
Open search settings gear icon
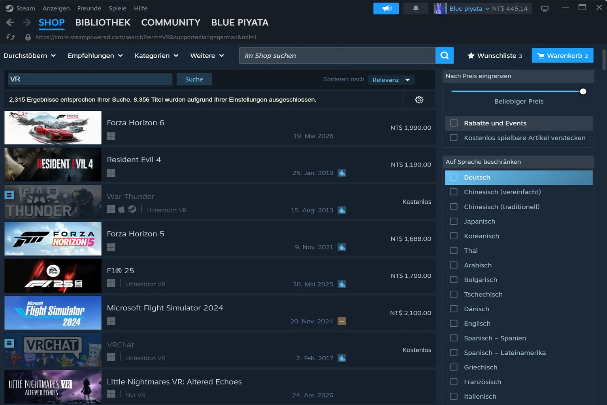[x=419, y=100]
